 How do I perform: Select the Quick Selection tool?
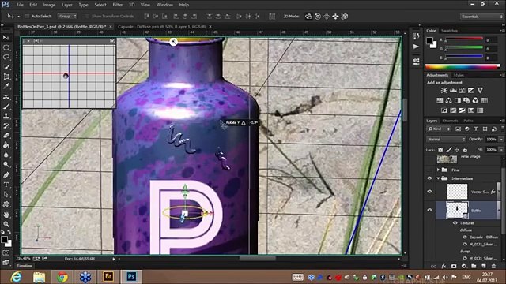point(6,67)
